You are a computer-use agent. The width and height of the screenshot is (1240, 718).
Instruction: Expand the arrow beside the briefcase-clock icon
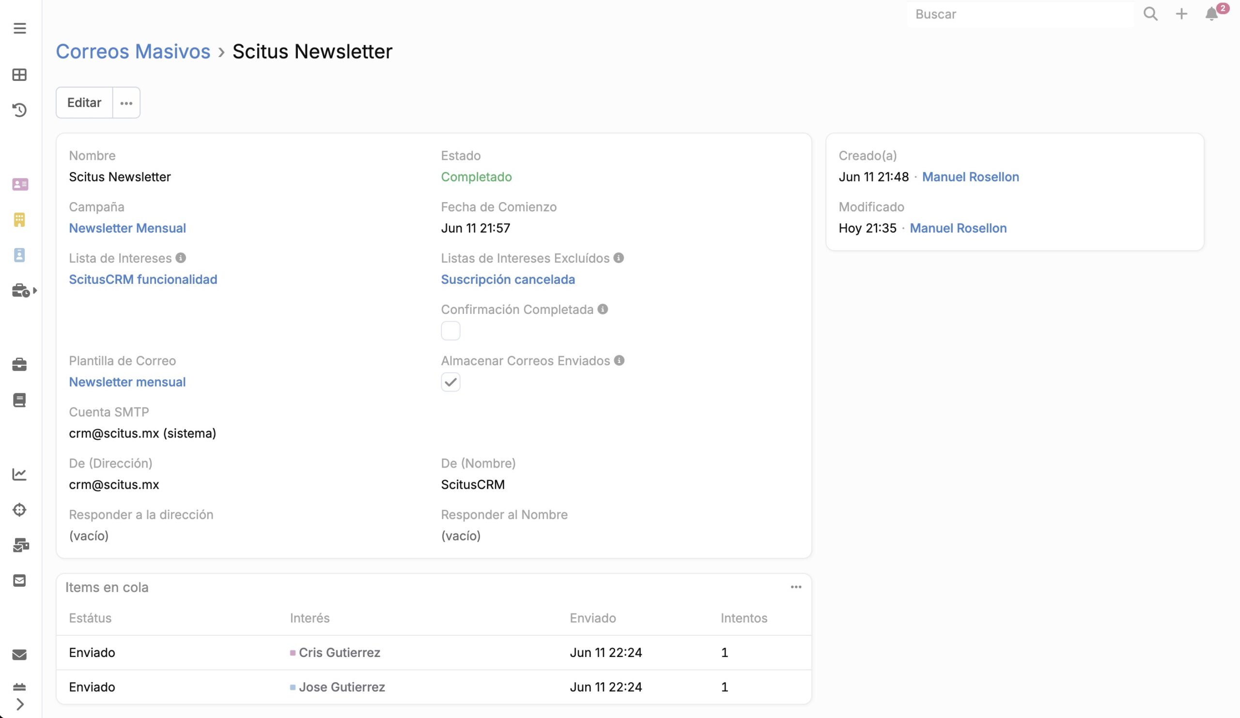click(35, 290)
